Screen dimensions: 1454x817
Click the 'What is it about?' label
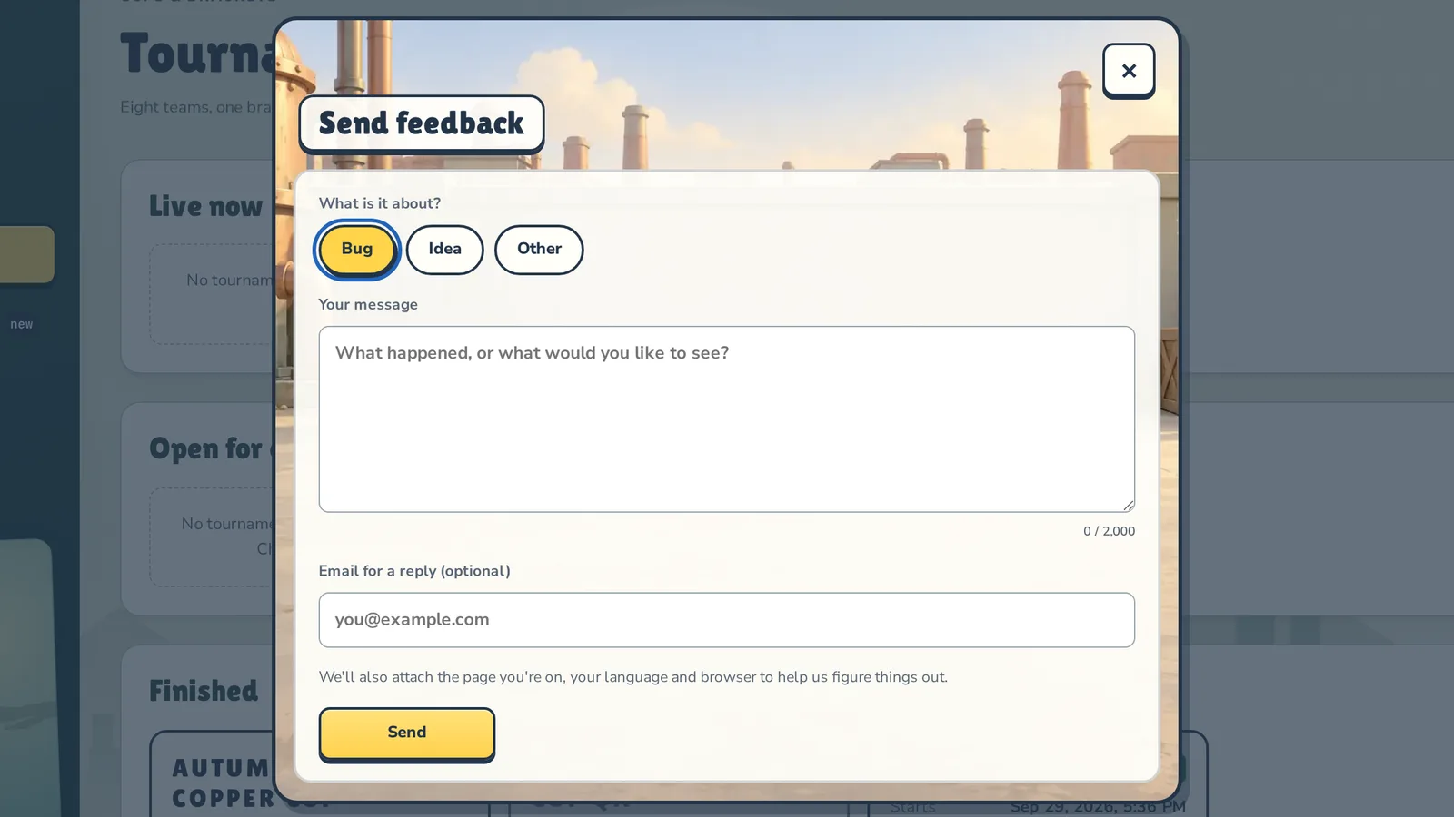380,203
